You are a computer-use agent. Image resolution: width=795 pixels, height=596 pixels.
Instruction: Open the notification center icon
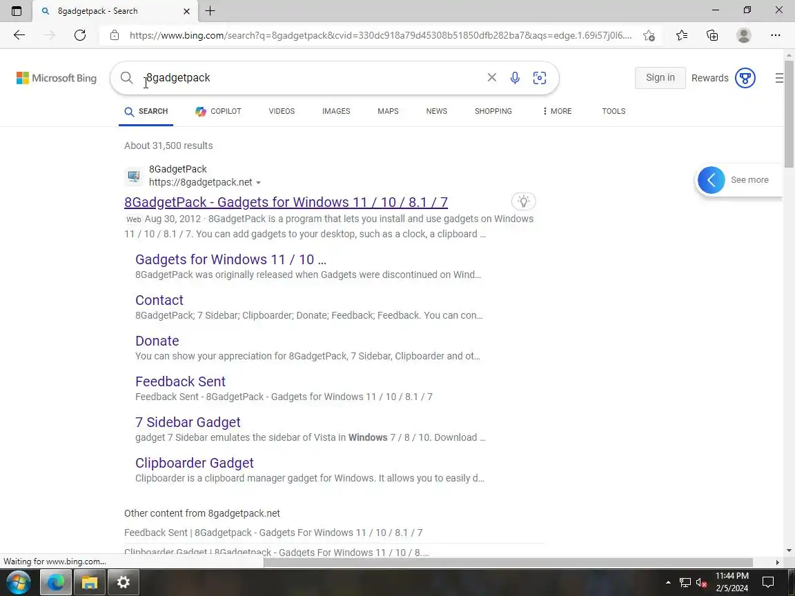[768, 582]
